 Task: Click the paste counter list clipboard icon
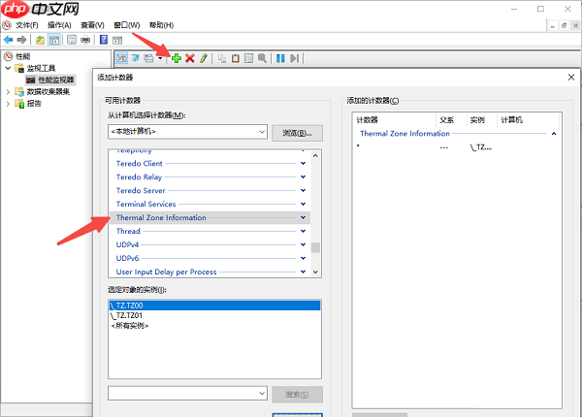click(236, 58)
